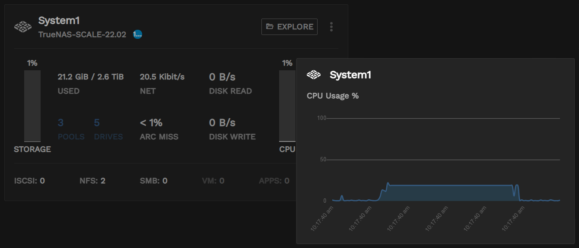Select the System1 card title
This screenshot has width=579, height=248.
tap(59, 20)
